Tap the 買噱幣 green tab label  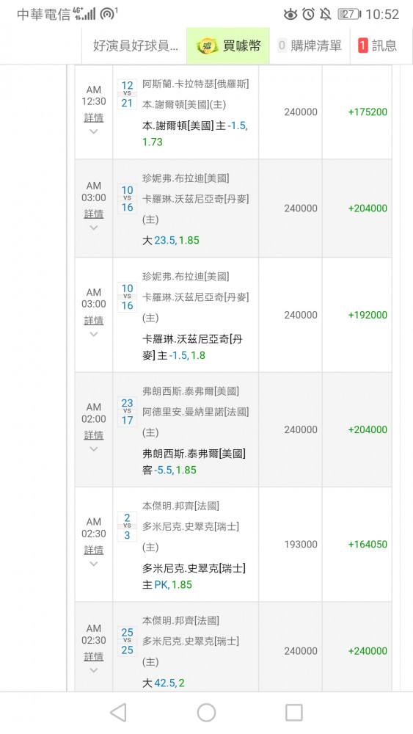[x=242, y=46]
